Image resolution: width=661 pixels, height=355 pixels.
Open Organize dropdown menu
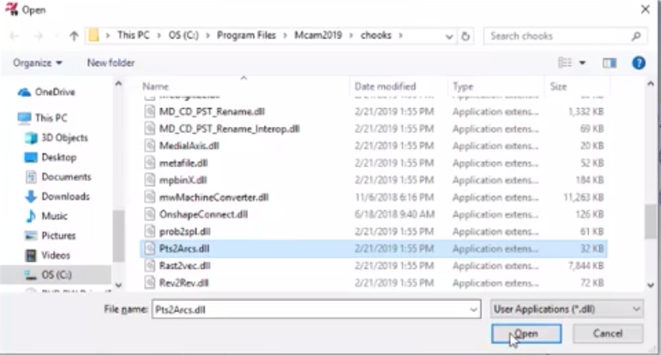37,63
